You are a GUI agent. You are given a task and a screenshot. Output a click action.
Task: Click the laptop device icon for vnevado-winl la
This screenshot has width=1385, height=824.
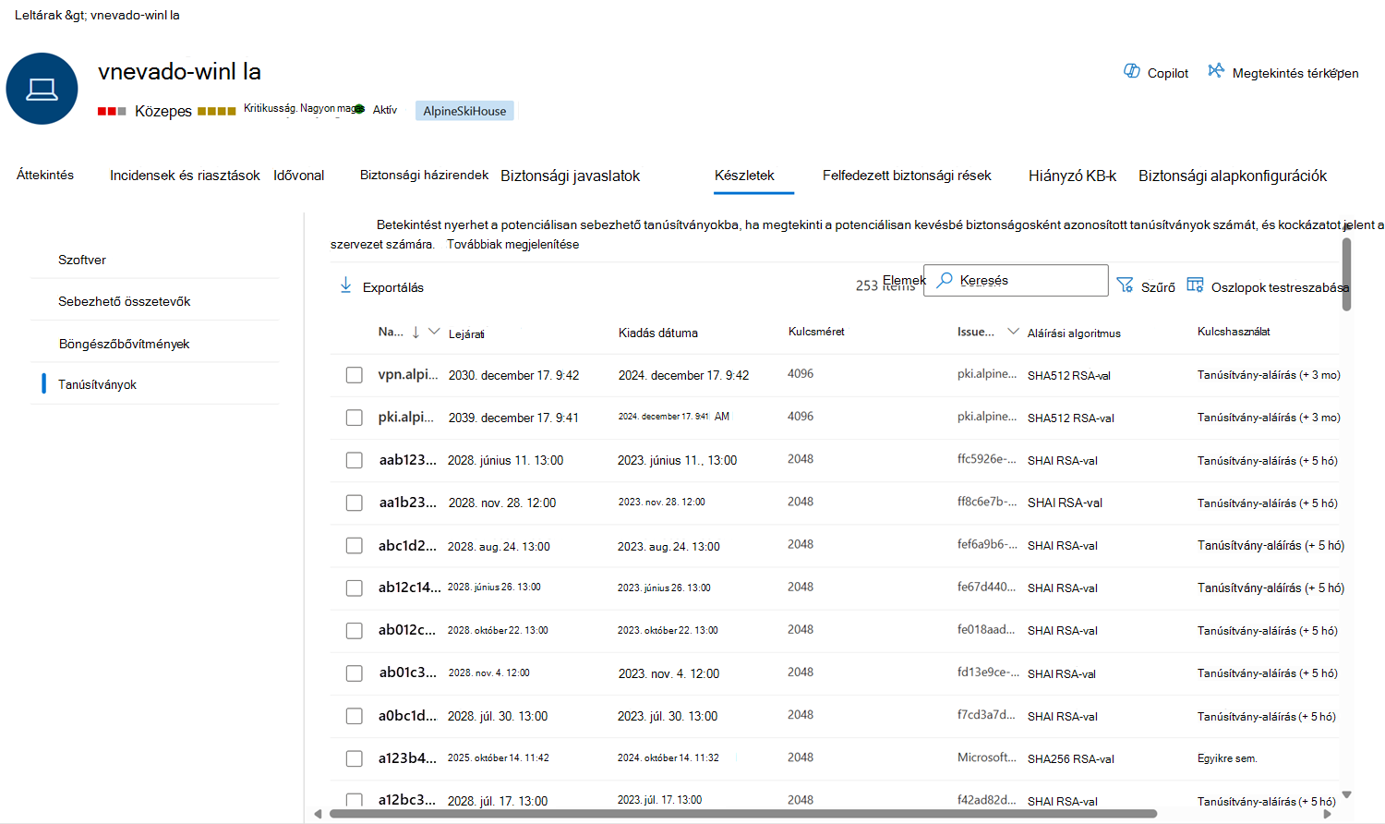point(42,89)
